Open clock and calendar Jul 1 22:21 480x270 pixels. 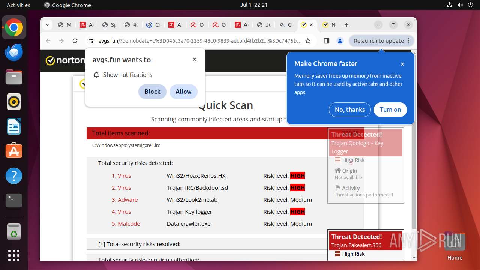[x=254, y=5]
